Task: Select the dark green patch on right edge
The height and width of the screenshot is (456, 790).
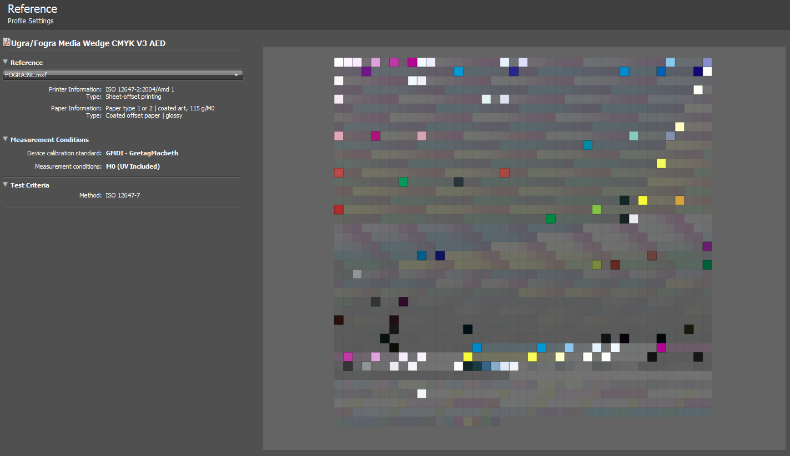Action: [707, 265]
